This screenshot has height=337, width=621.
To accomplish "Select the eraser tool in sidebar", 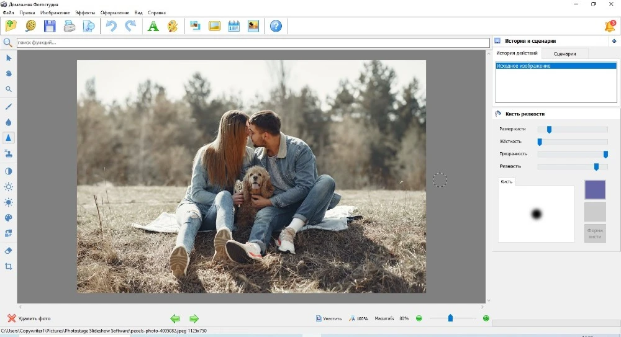I will pos(9,251).
